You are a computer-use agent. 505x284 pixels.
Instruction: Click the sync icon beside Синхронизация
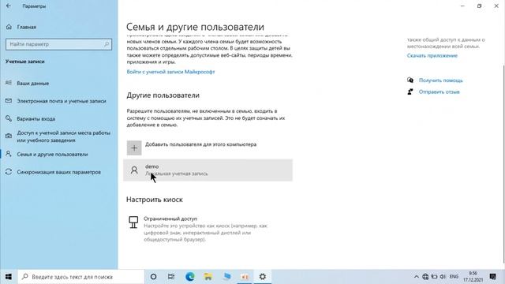pyautogui.click(x=9, y=172)
